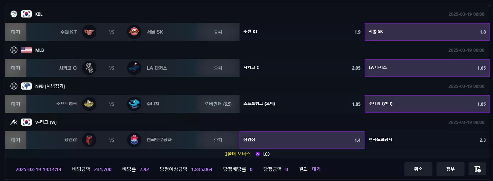Click the basketball icon beside KBL
This screenshot has height=181, width=493.
14,14
